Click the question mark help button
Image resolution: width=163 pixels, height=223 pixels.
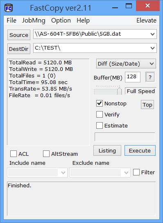[x=150, y=77]
